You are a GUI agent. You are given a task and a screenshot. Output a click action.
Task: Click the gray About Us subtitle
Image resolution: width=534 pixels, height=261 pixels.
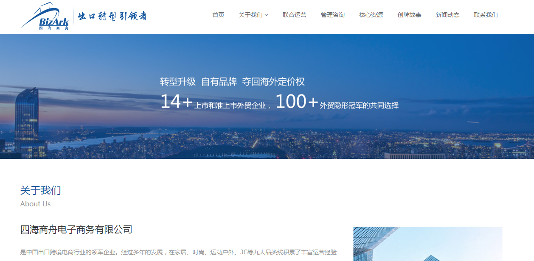click(x=35, y=204)
